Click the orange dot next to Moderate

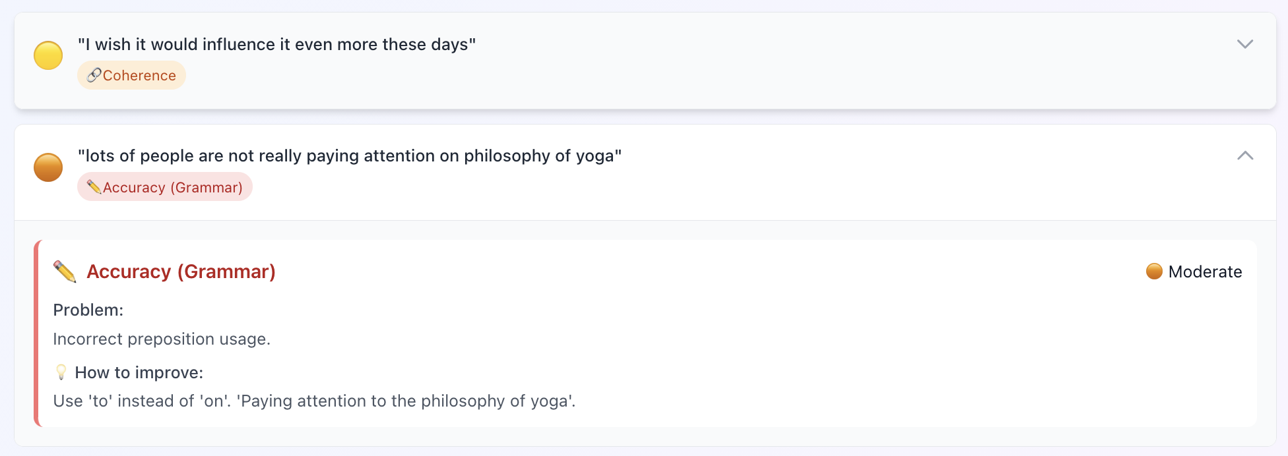pos(1154,271)
